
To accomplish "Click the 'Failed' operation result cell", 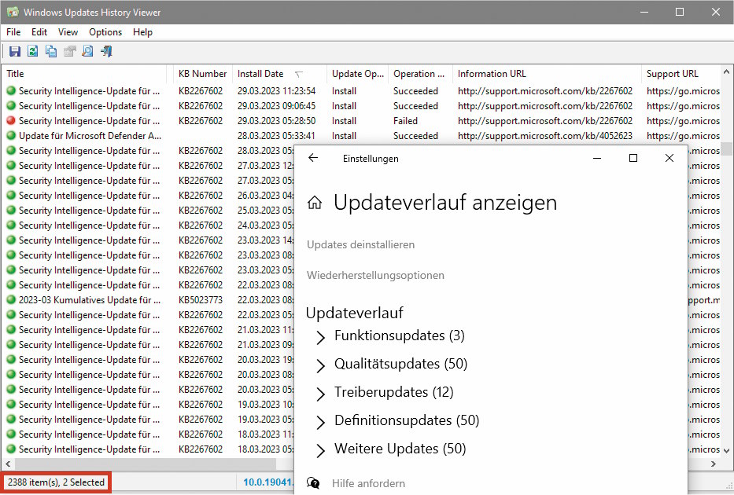I will [405, 120].
